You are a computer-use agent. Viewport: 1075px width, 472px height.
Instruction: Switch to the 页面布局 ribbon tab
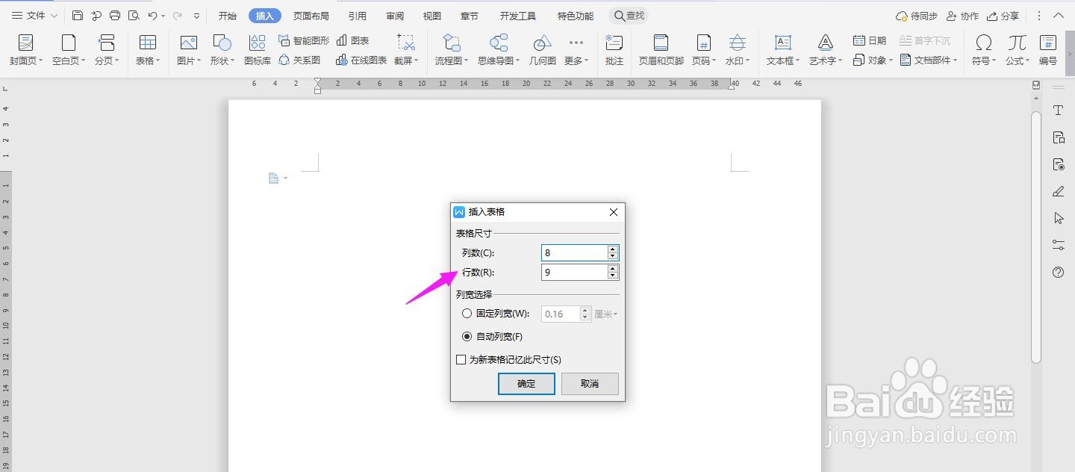[x=311, y=14]
